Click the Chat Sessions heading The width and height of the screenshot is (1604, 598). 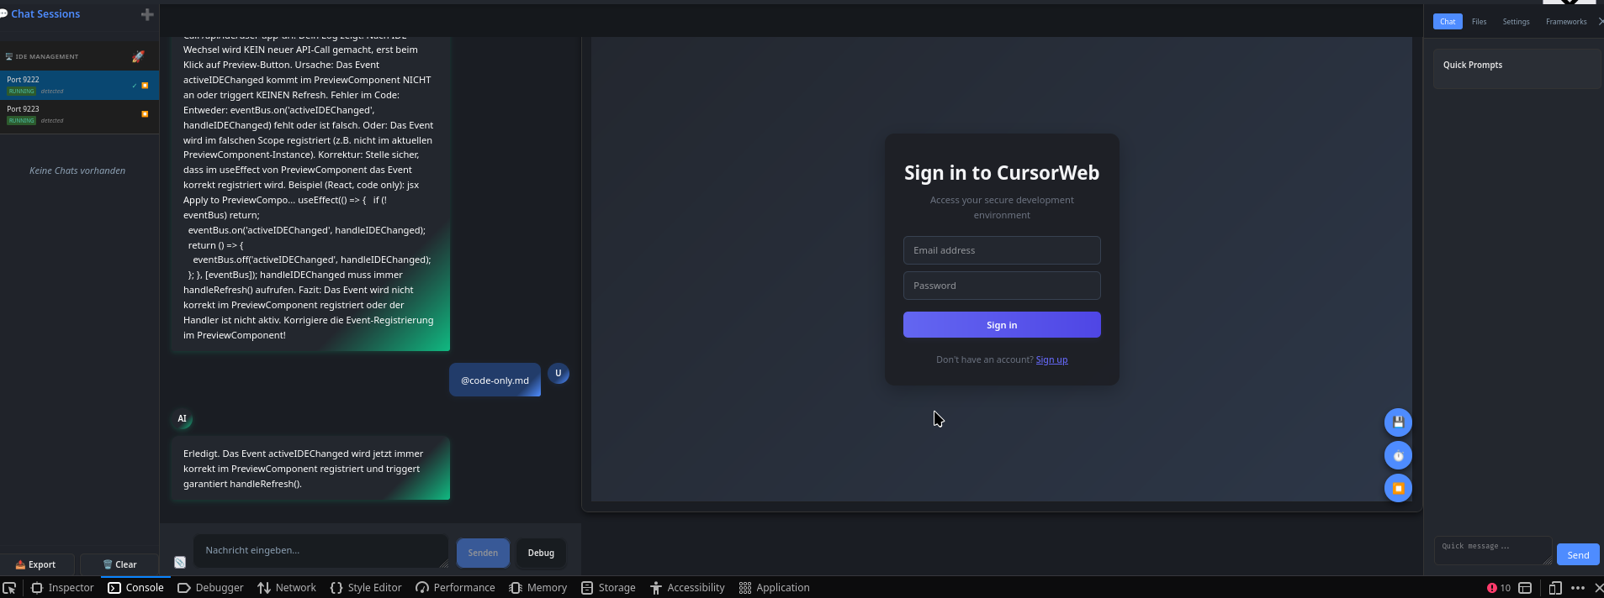45,14
